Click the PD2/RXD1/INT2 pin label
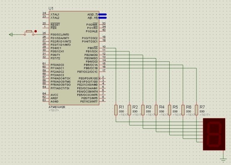The width and height of the screenshot is (231, 165). click(x=61, y=42)
